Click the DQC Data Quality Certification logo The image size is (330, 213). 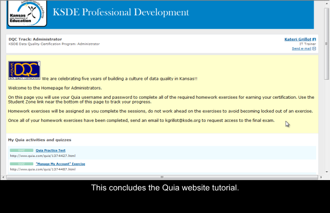point(24,70)
